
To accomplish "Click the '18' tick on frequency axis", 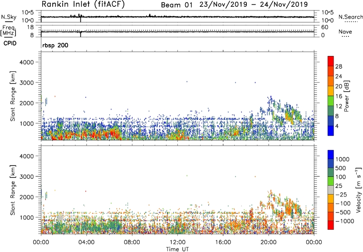I will click(30, 27).
